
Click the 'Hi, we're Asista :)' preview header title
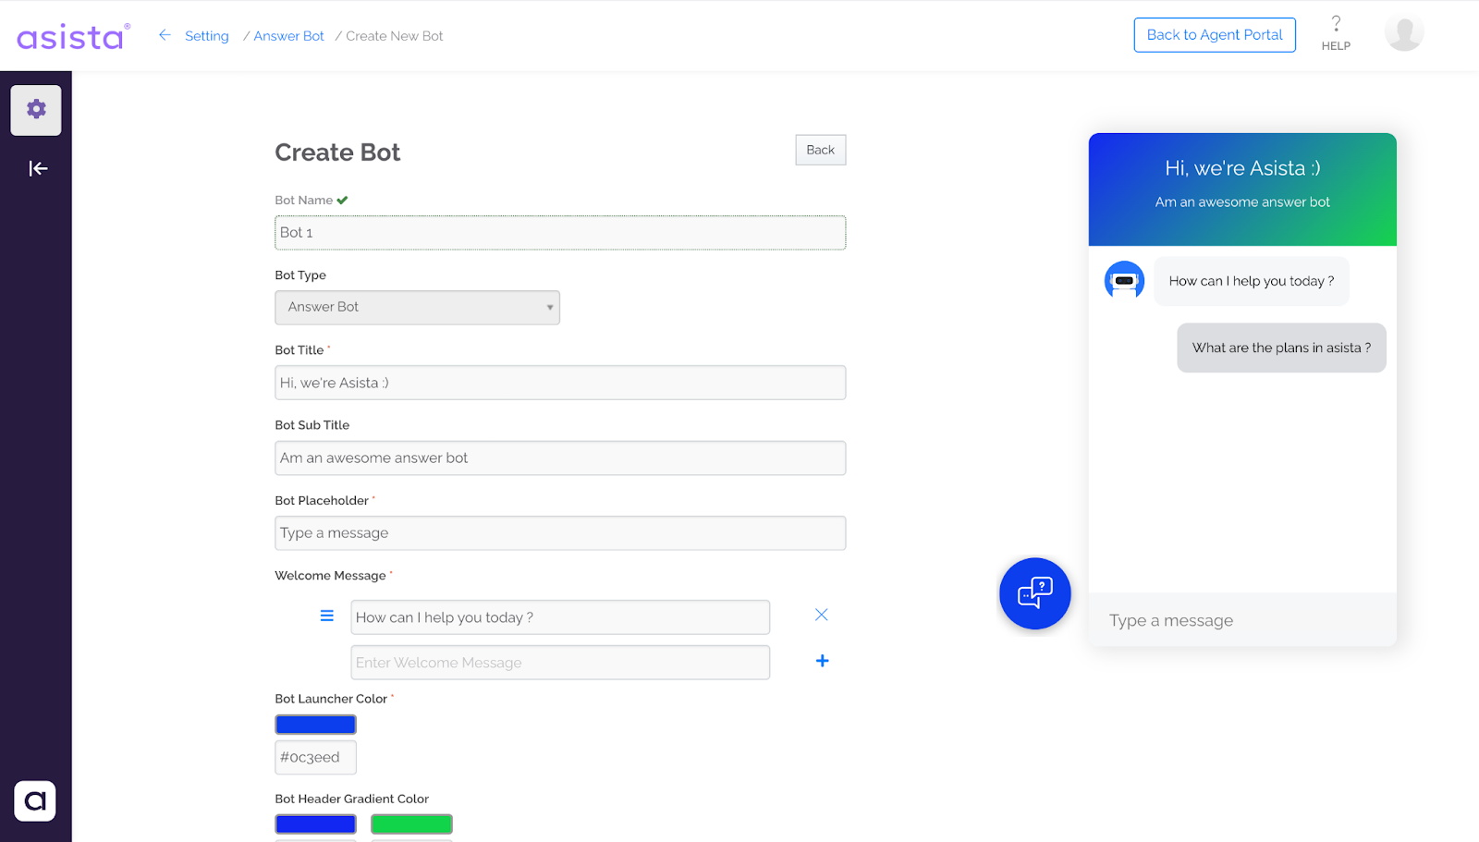point(1242,168)
